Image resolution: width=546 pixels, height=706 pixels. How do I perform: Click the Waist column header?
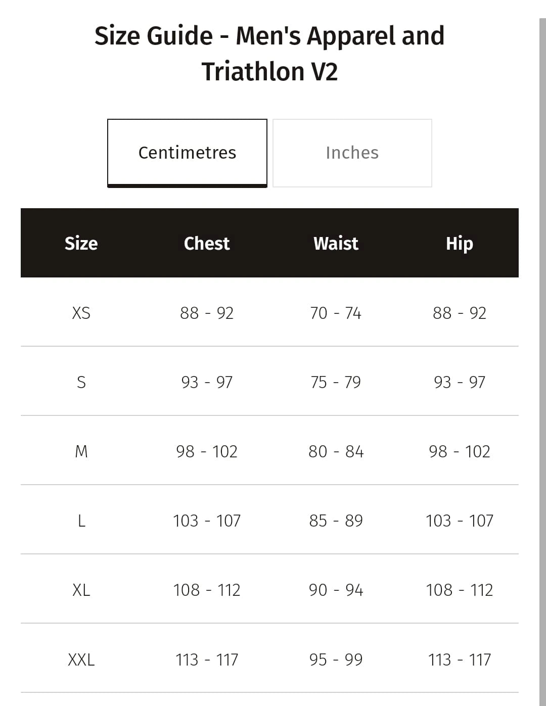pos(336,243)
